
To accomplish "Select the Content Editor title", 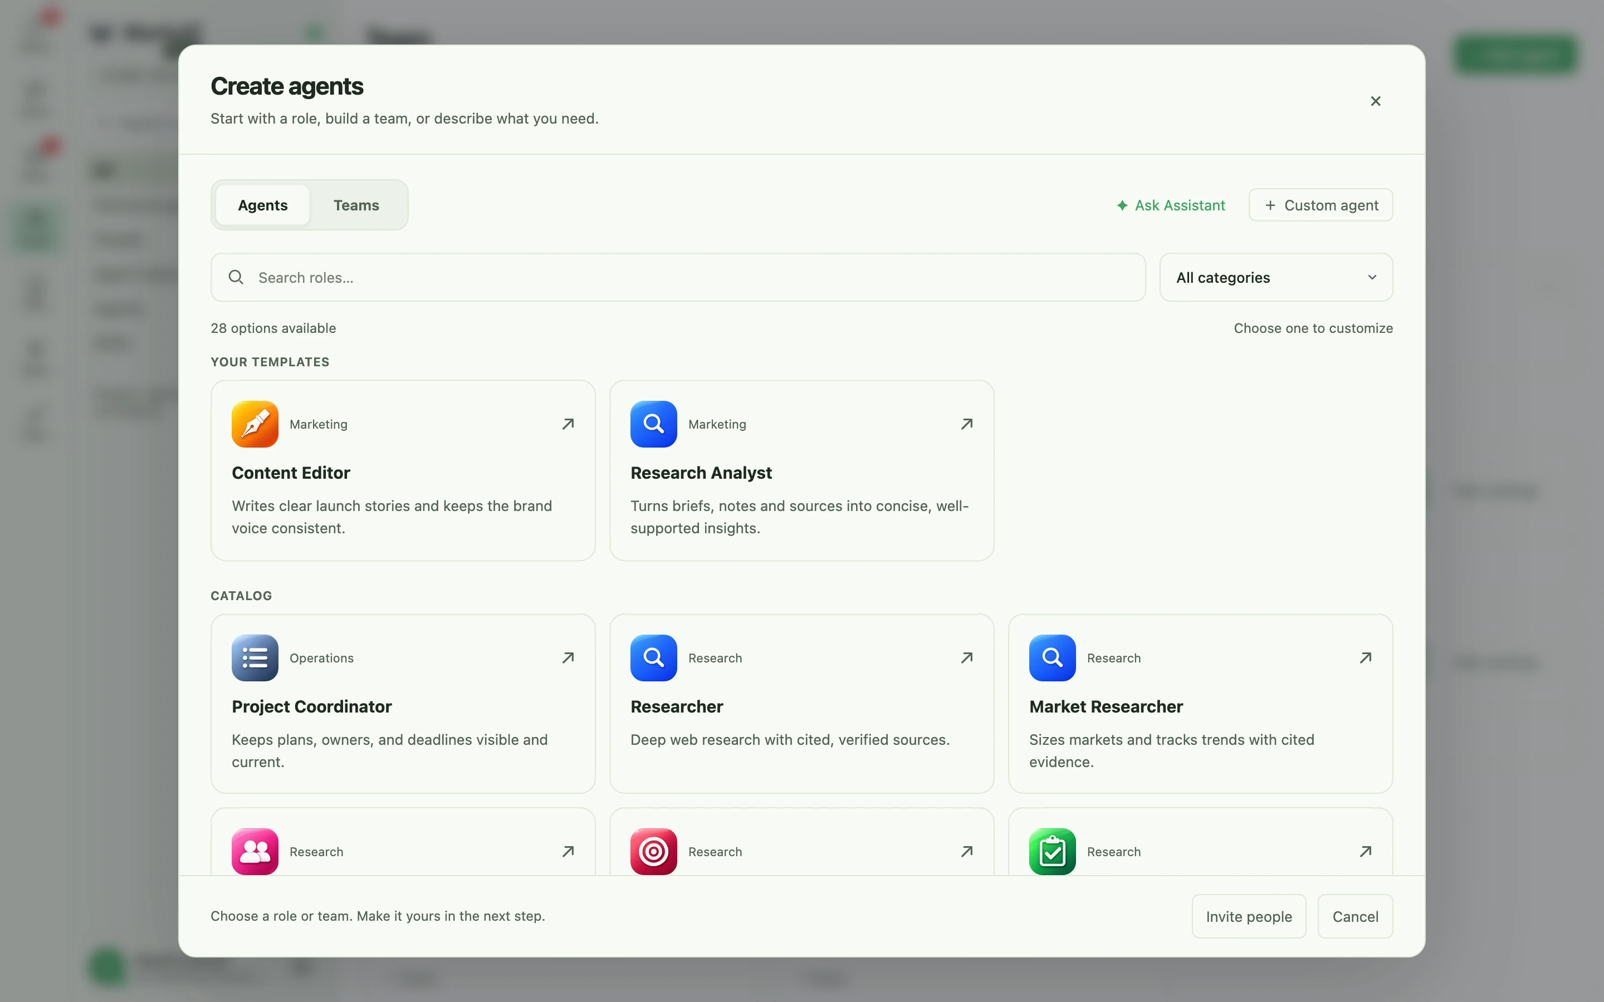I will [x=291, y=473].
